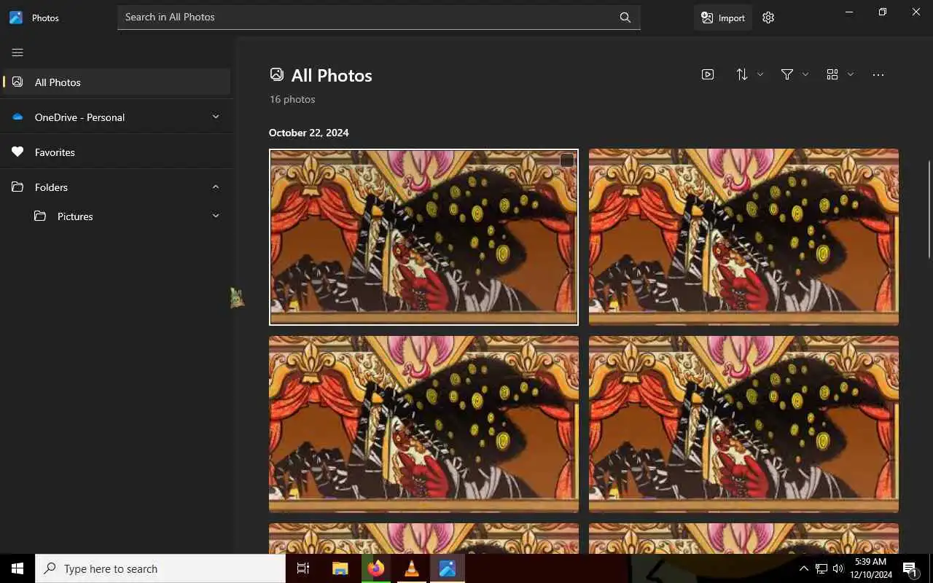The height and width of the screenshot is (583, 933).
Task: Click the October 22, 2024 date header
Action: (308, 133)
